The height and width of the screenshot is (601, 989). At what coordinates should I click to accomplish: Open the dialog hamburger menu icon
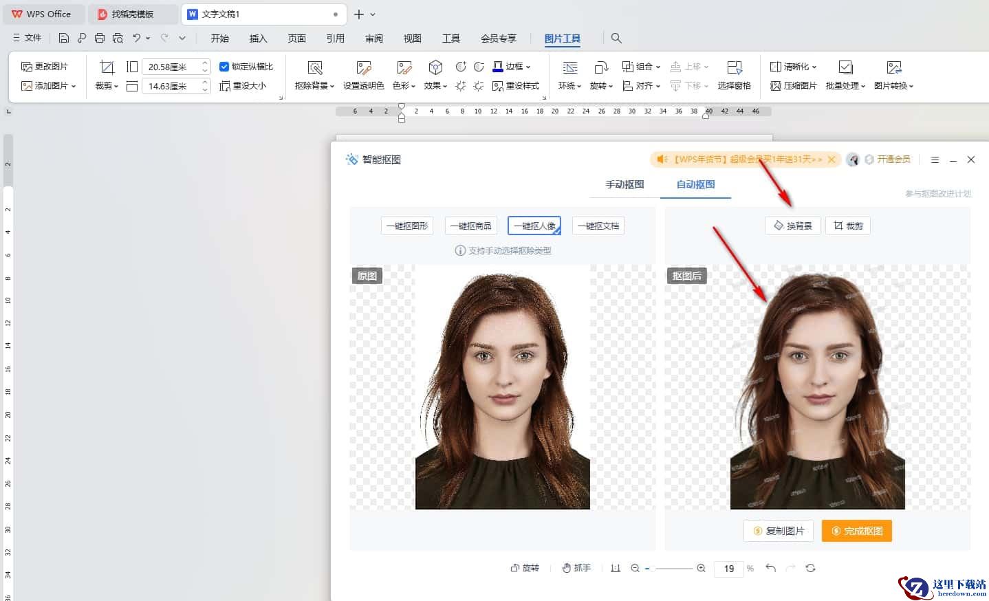pos(935,160)
